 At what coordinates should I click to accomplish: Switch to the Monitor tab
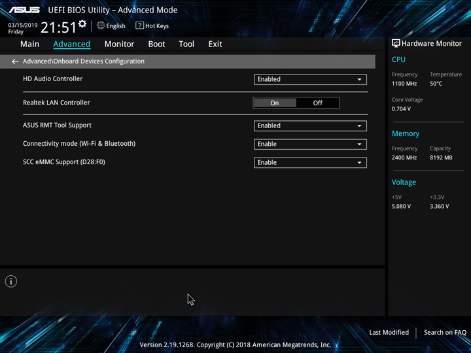click(x=119, y=44)
